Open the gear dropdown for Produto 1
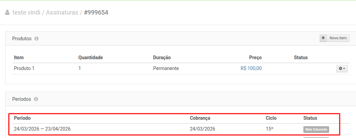The width and height of the screenshot is (356, 138). pos(342,69)
